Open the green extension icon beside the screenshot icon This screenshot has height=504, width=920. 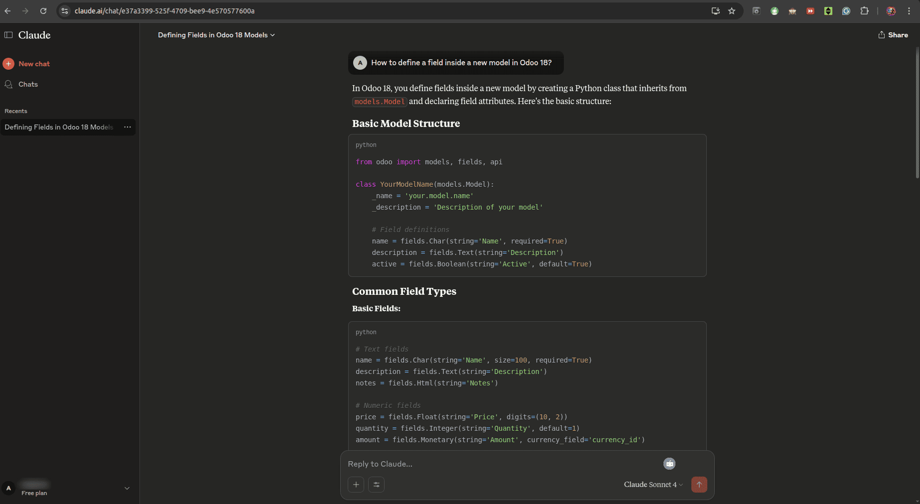point(775,11)
